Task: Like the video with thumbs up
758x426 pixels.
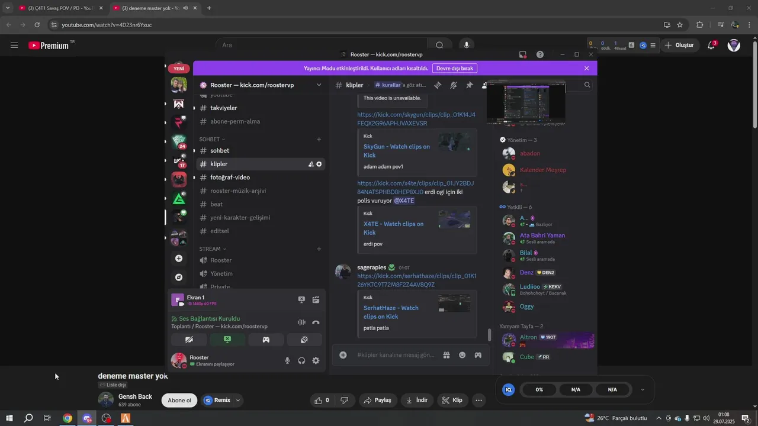Action: [x=323, y=401]
